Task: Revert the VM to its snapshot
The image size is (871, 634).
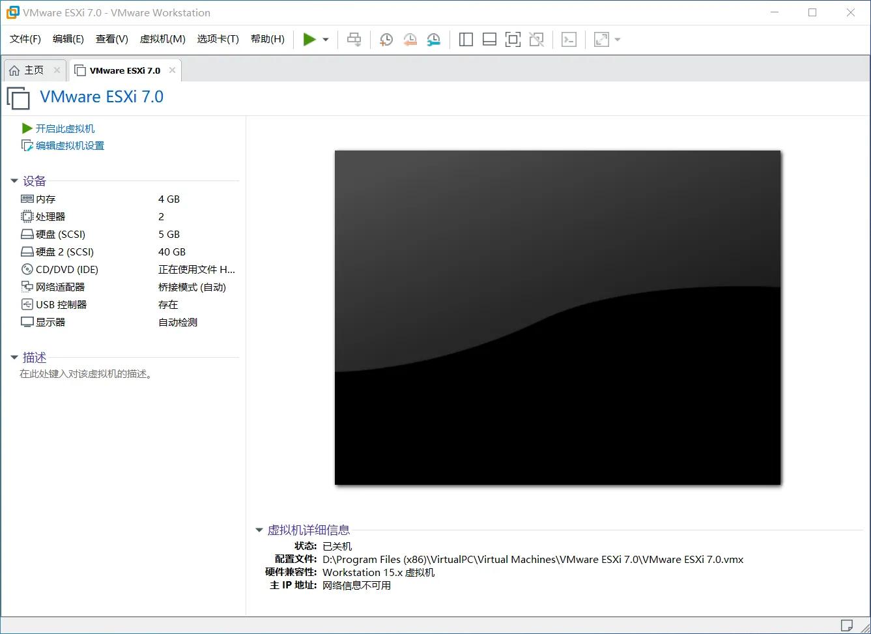Action: click(x=410, y=39)
